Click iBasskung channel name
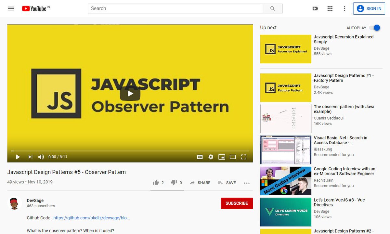Image resolution: width=390 pixels, height=234 pixels. click(x=323, y=149)
